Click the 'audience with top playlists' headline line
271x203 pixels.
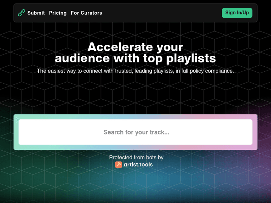click(x=135, y=58)
